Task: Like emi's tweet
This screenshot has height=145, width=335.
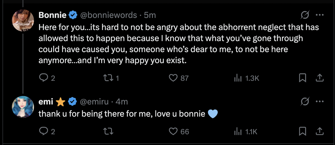Action: (x=173, y=131)
